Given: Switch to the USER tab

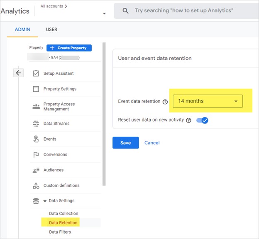Looking at the screenshot, I should [x=51, y=29].
